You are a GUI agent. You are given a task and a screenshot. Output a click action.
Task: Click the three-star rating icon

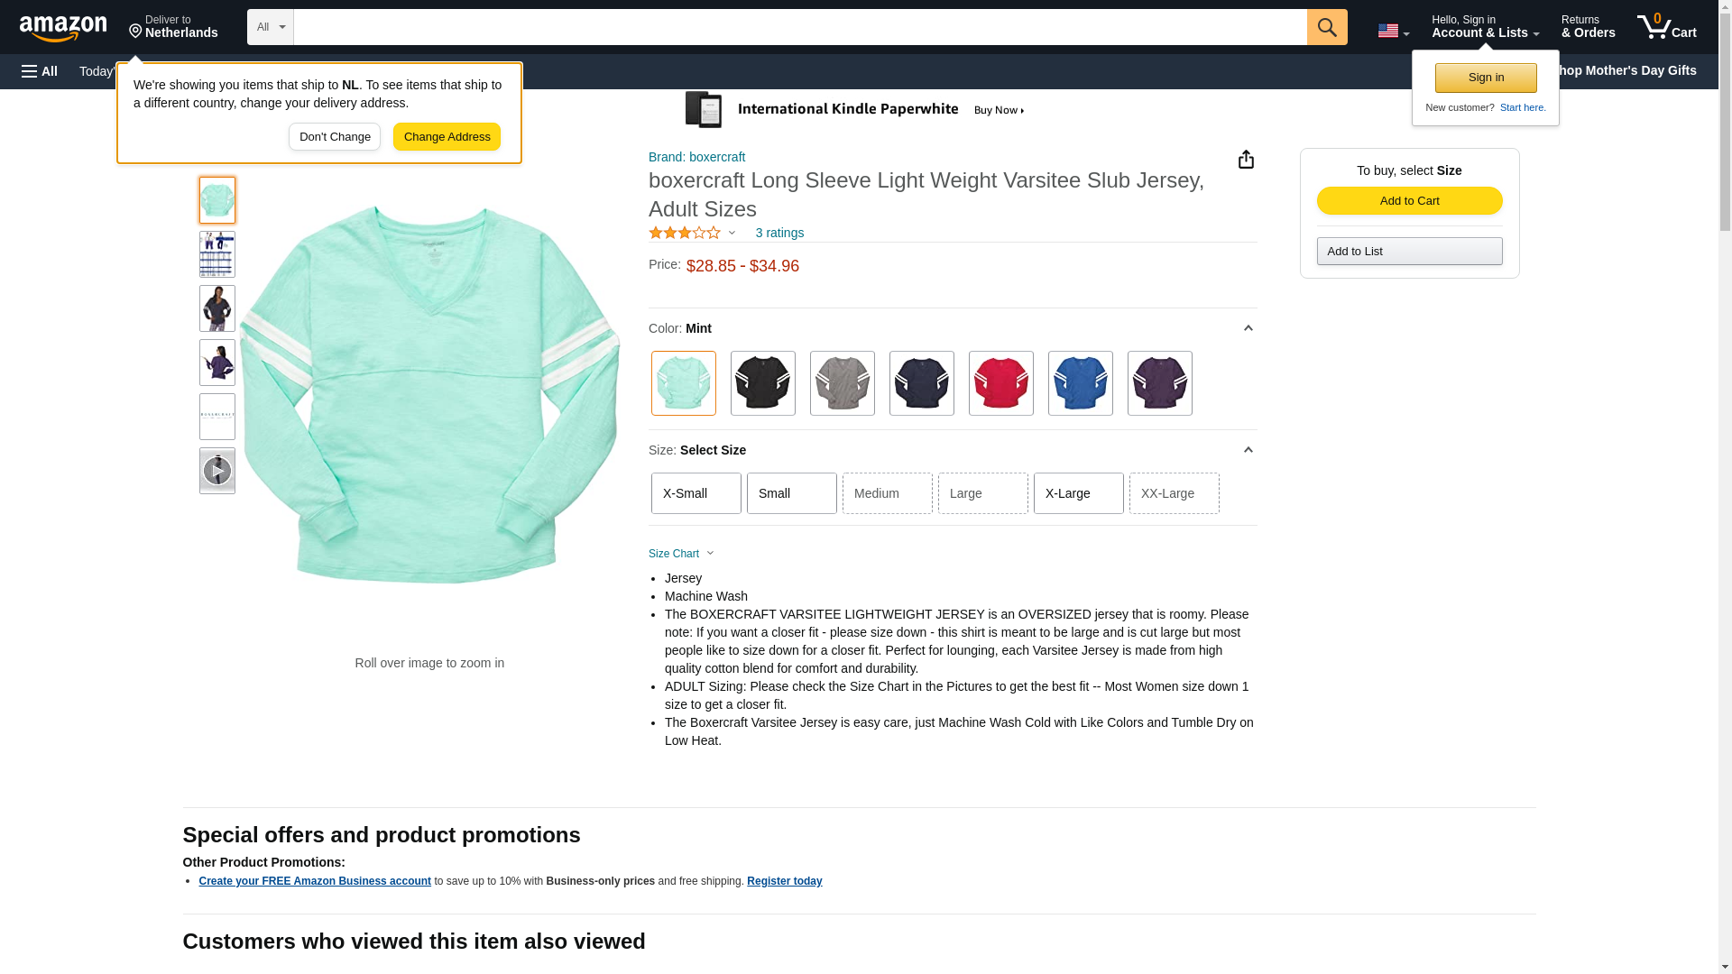pyautogui.click(x=685, y=233)
